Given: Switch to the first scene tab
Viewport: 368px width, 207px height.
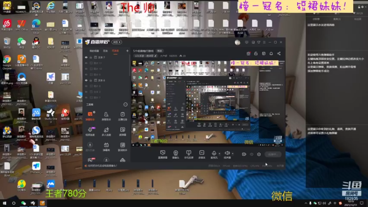Looking at the screenshot, I should pyautogui.click(x=94, y=51).
